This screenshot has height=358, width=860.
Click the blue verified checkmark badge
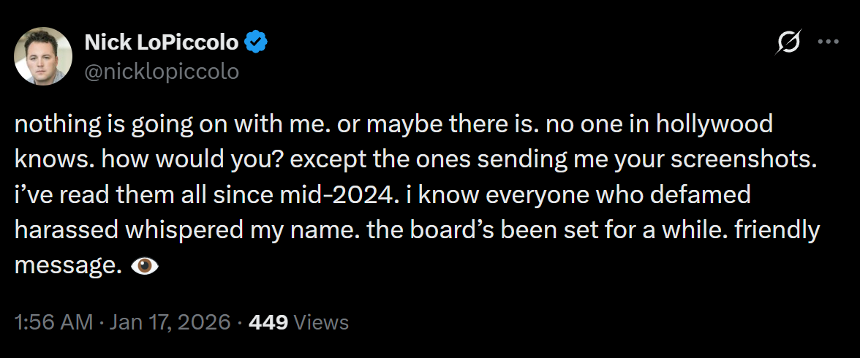tap(256, 42)
